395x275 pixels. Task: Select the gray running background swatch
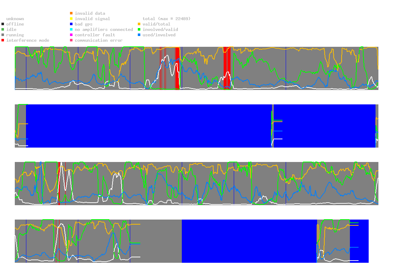[x=3, y=35]
